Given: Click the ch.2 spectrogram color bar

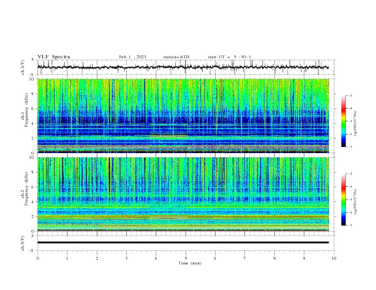Looking at the screenshot, I should pos(343,199).
